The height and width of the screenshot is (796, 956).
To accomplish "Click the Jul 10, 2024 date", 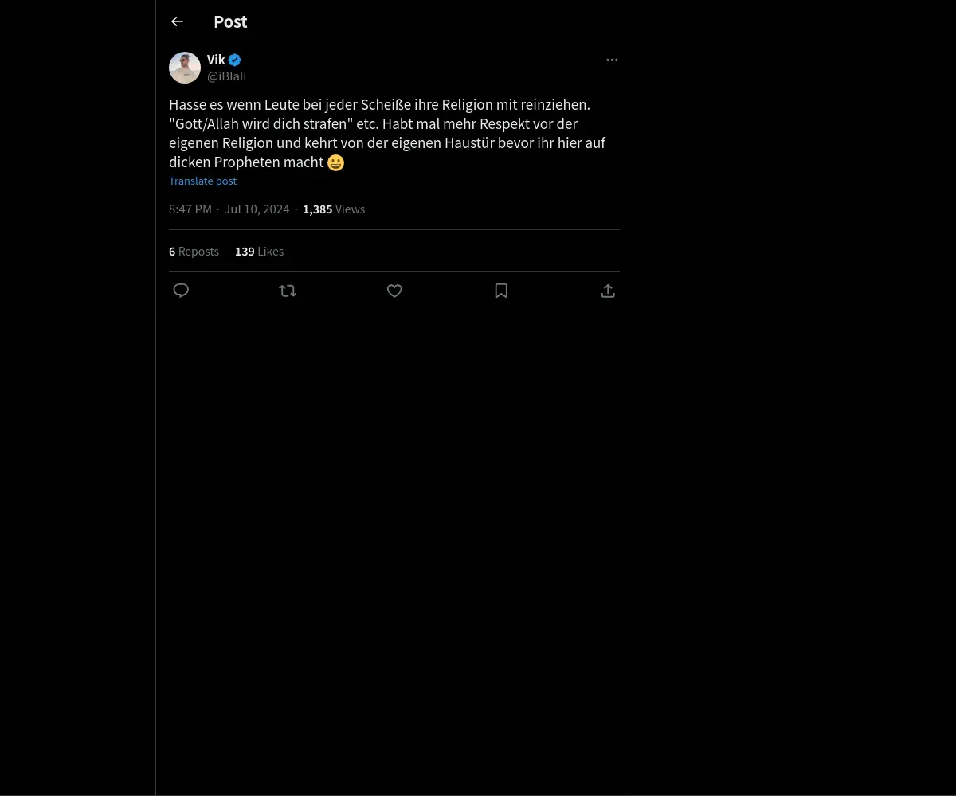I will click(x=257, y=209).
